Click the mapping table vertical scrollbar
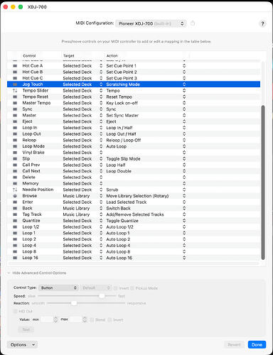This screenshot has width=273, height=355. (x=262, y=182)
